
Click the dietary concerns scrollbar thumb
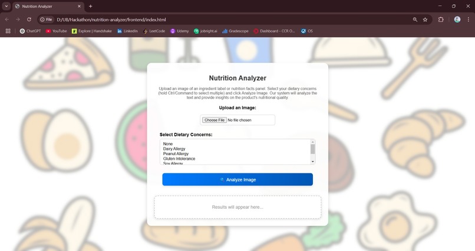click(x=312, y=149)
